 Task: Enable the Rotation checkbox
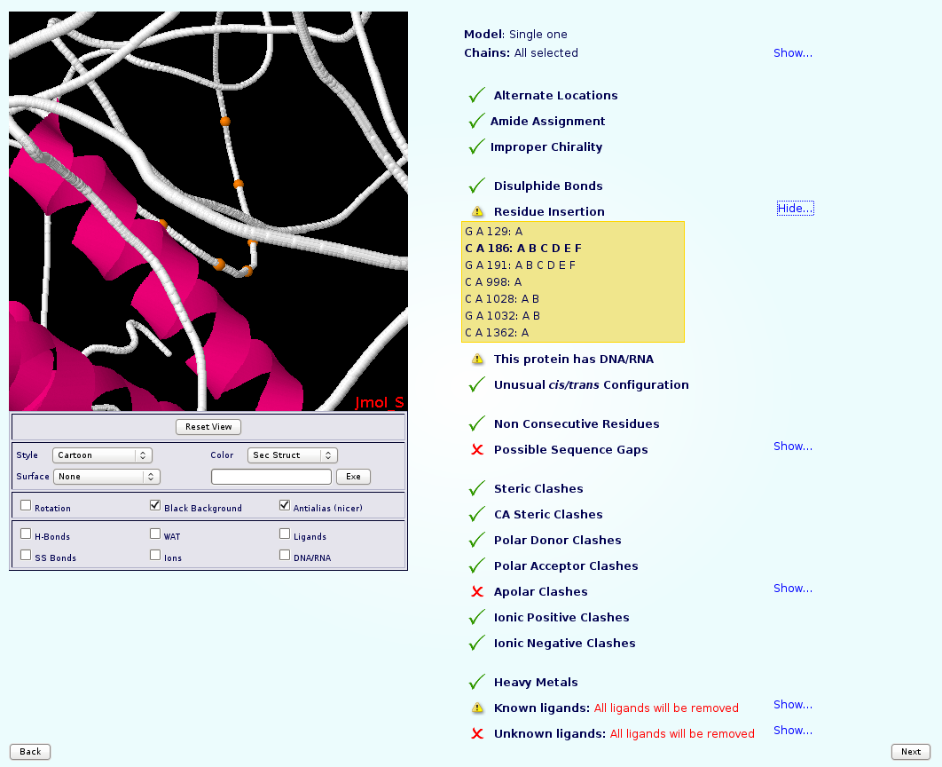pyautogui.click(x=26, y=506)
